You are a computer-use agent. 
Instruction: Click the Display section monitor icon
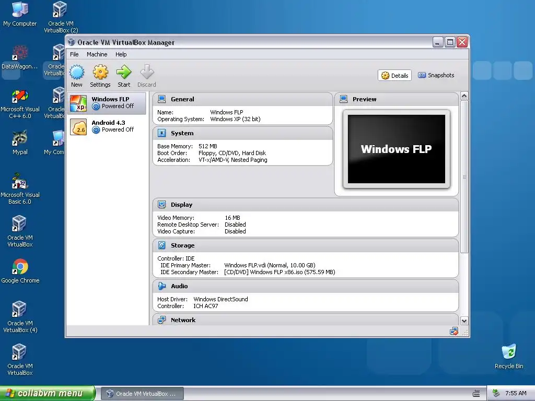(x=162, y=205)
